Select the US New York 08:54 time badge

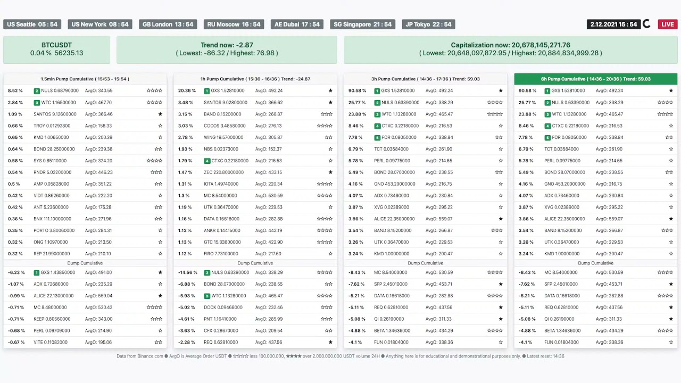click(100, 24)
